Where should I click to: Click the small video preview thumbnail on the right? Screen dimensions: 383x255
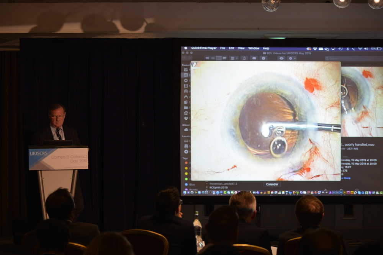[x=362, y=102]
